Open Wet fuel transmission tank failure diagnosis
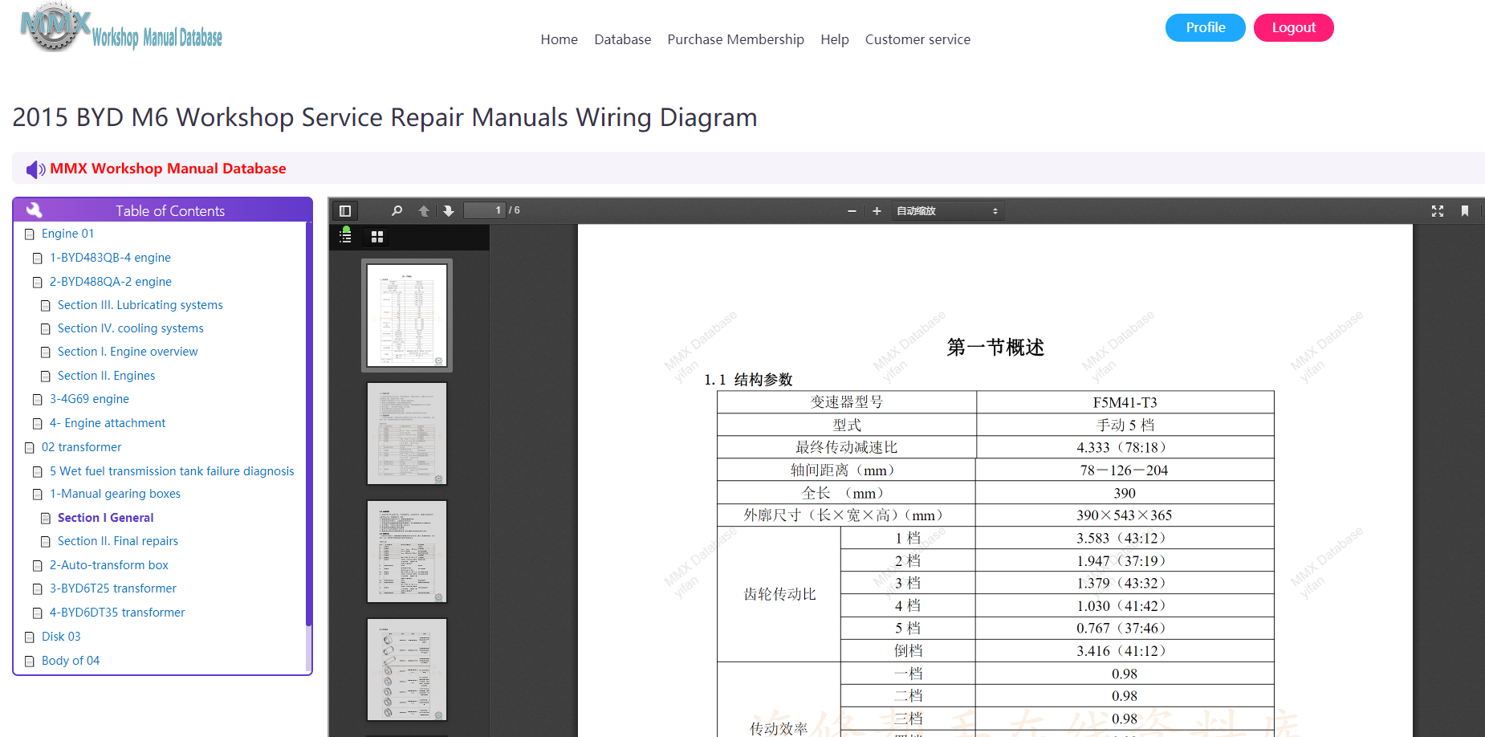 coord(172,471)
